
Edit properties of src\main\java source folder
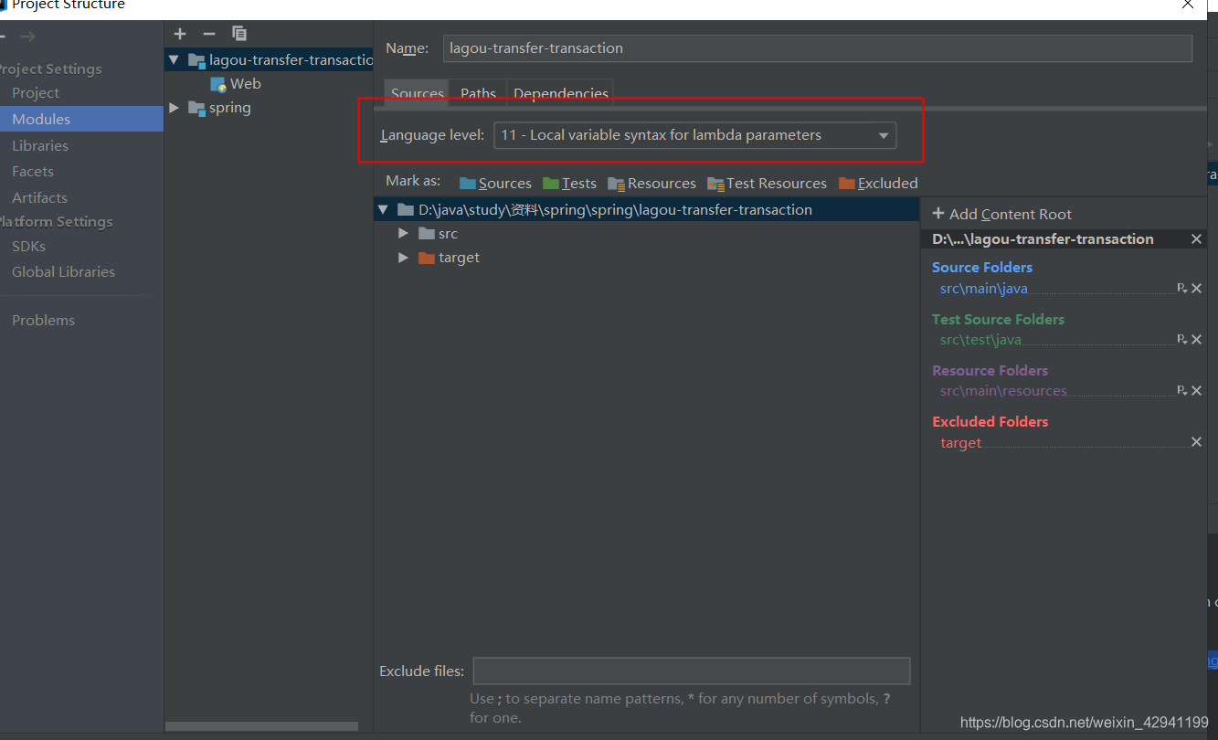pos(1181,288)
